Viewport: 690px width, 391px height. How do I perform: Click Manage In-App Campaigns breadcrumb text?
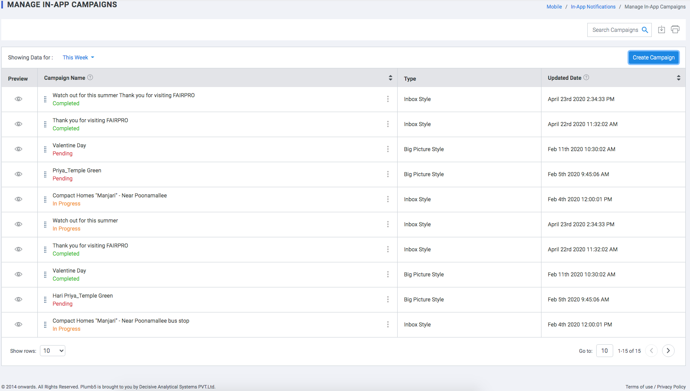coord(655,7)
